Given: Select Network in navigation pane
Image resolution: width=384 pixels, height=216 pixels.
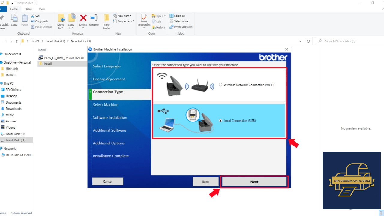Looking at the screenshot, I should 9,148.
